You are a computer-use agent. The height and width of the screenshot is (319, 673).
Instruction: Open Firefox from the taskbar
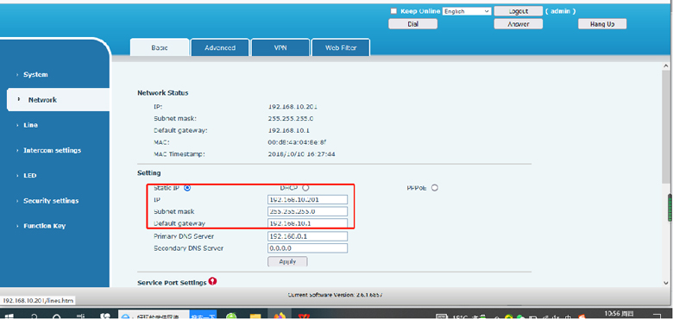click(x=280, y=316)
